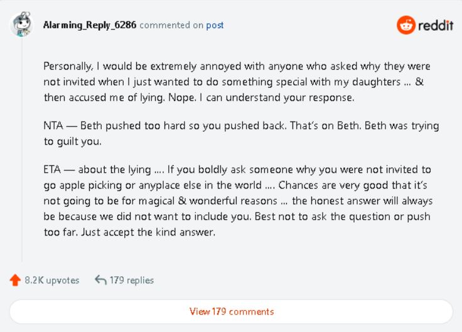Image resolution: width=462 pixels, height=332 pixels.
Task: Click the paragraph starting with "NTA"
Action: click(241, 133)
